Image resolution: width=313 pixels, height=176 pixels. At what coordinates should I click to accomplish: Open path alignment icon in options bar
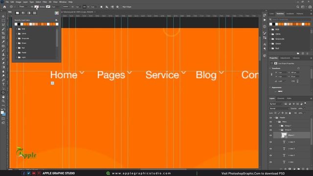107,7
